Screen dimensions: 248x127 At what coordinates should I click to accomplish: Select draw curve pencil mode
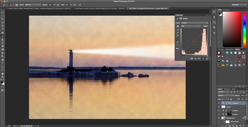[x=177, y=42]
